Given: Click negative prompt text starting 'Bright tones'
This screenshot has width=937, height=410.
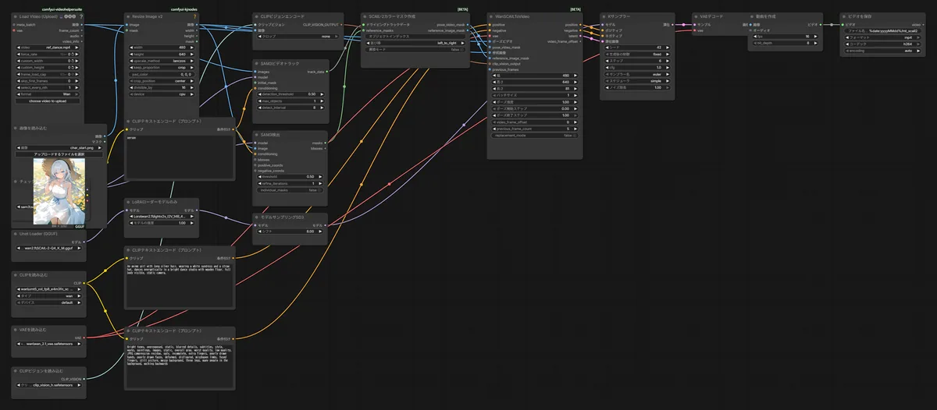Looking at the screenshot, I should [180, 366].
